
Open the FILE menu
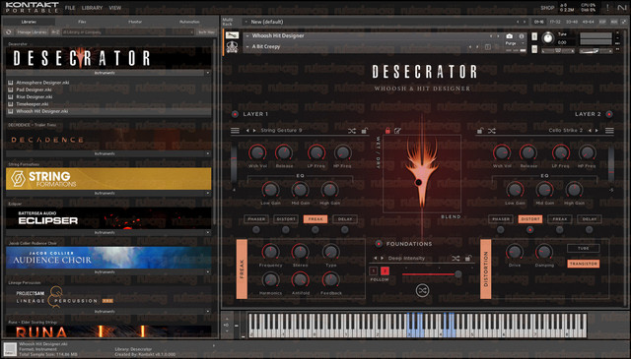point(70,8)
